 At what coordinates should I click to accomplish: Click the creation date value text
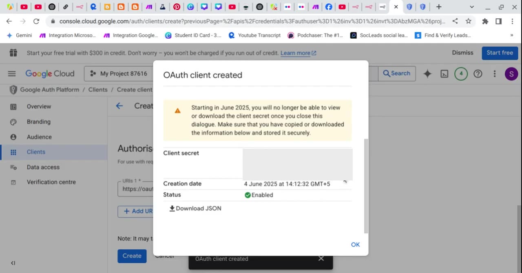pyautogui.click(x=287, y=184)
